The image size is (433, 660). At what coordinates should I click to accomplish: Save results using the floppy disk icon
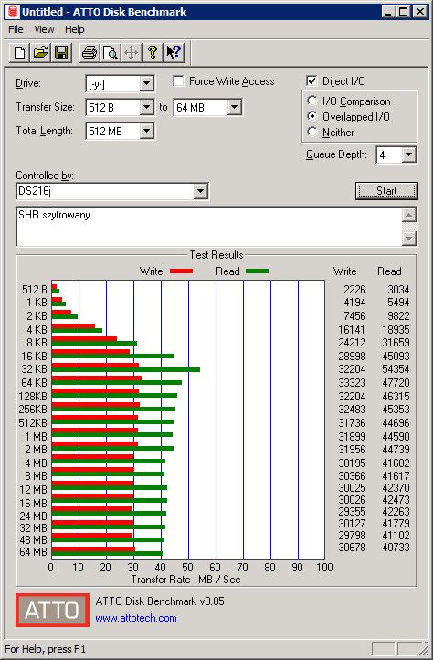coord(61,53)
